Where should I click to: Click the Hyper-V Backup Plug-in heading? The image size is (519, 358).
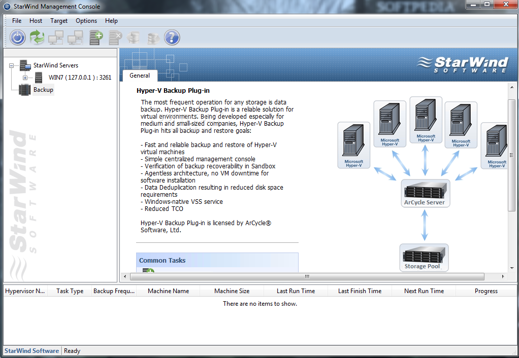pos(173,91)
